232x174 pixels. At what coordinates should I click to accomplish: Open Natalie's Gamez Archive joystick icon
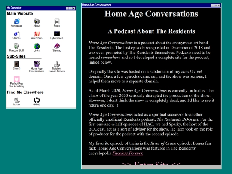tap(57, 67)
